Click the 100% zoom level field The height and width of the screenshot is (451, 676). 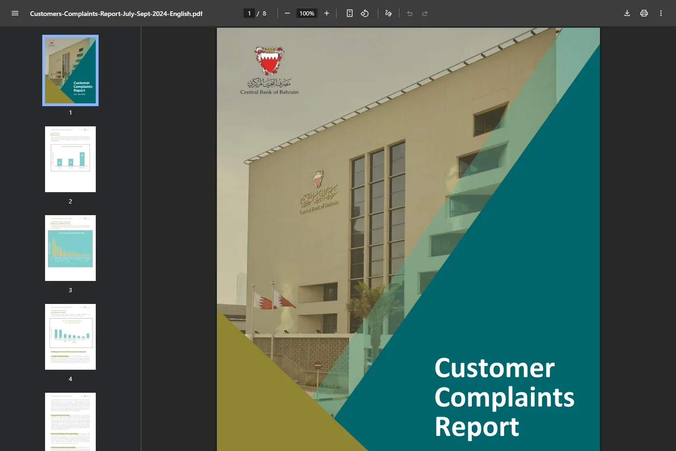pos(307,13)
